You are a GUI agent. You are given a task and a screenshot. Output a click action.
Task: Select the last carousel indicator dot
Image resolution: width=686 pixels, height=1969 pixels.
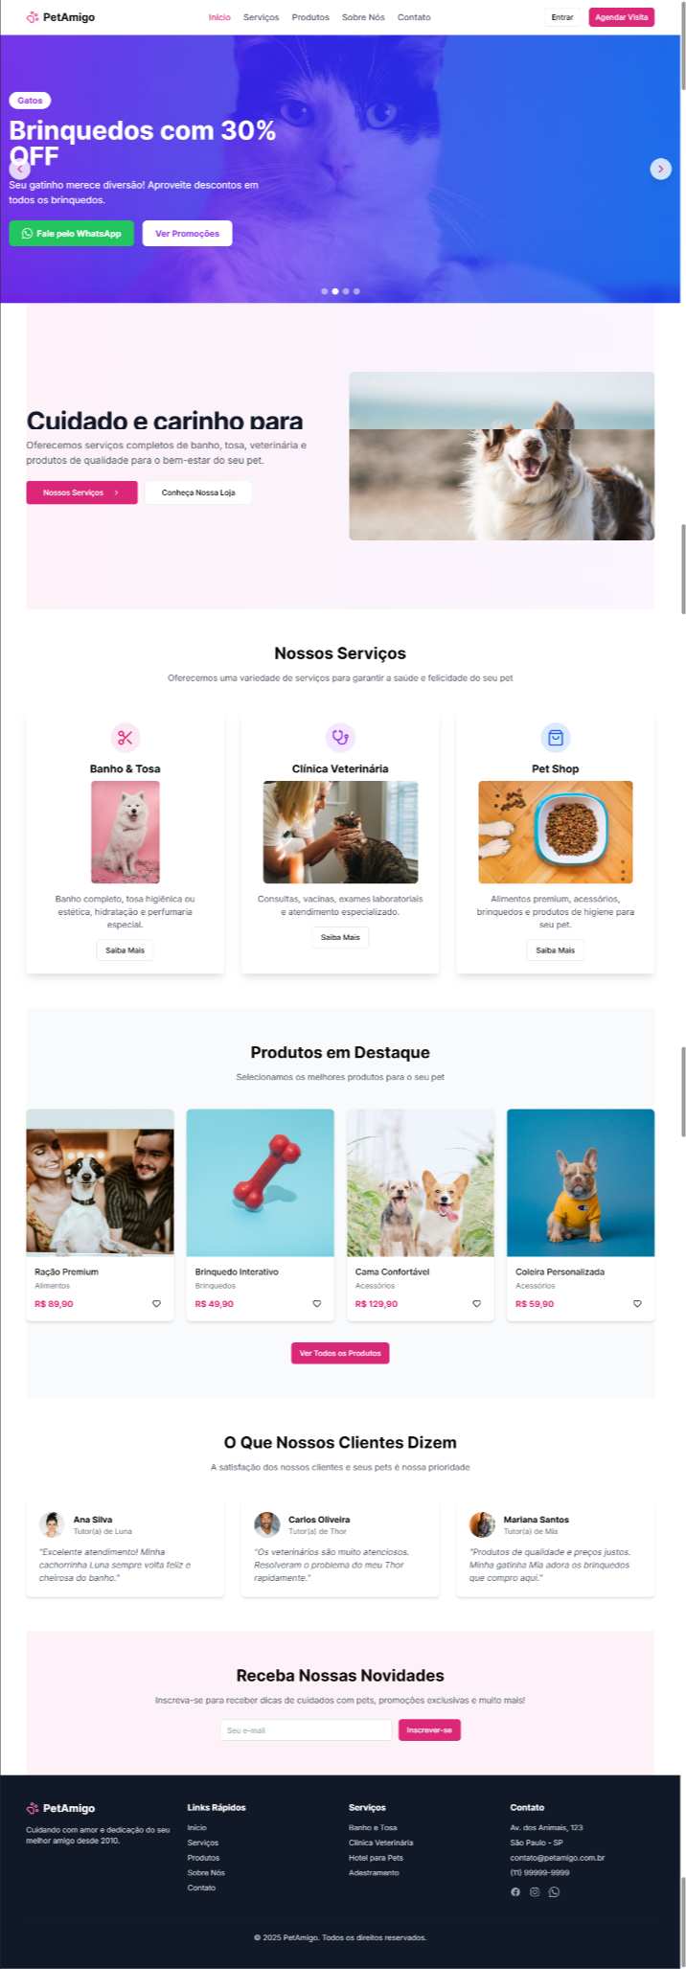coord(356,290)
